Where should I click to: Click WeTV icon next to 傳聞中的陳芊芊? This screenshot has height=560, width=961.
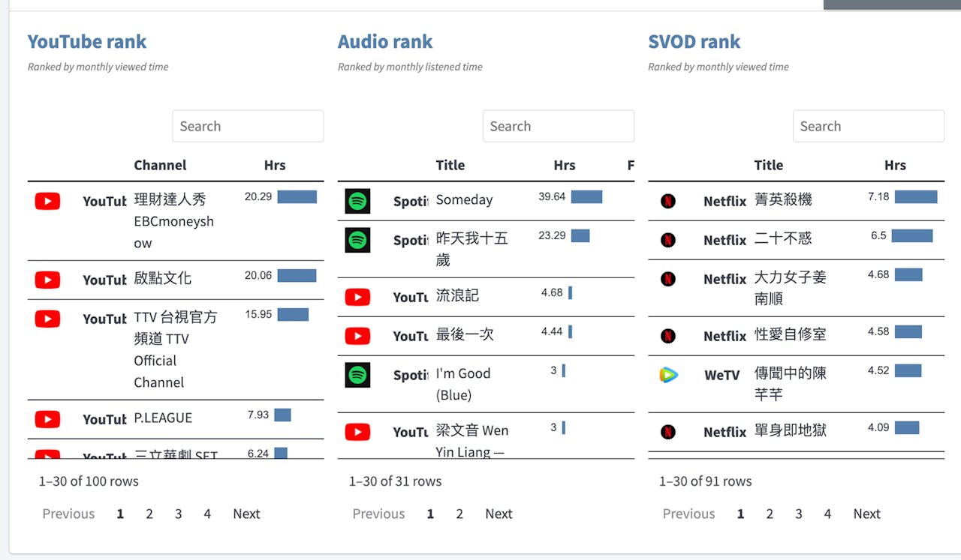pos(667,375)
